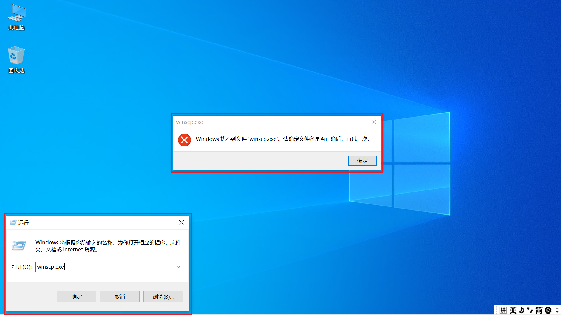Click the 浏览(B)... browse button
The image size is (561, 315).
(163, 297)
